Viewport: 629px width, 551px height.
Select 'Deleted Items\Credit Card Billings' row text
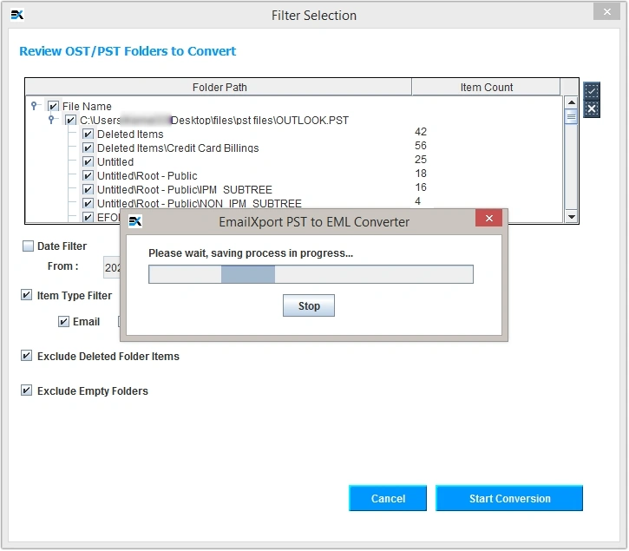pos(178,148)
